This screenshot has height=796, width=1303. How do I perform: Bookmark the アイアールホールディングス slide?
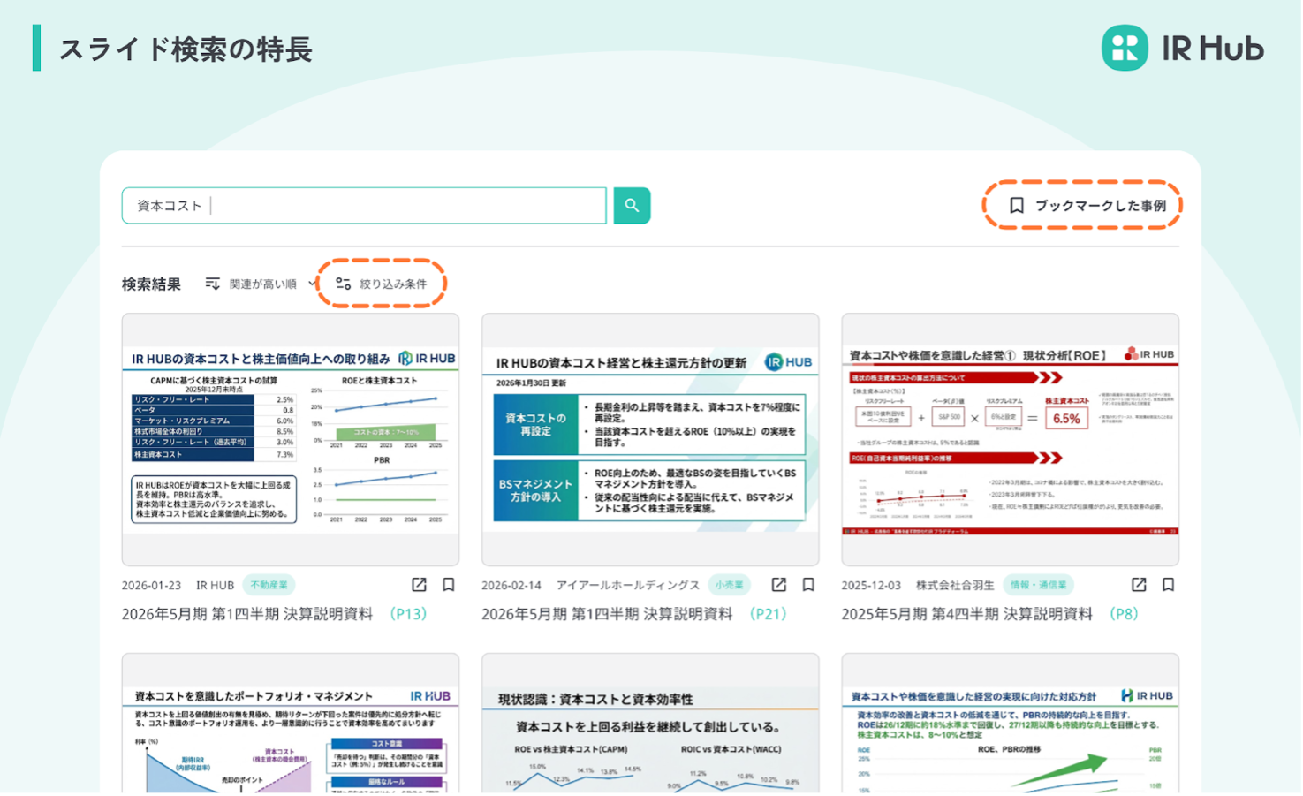808,585
